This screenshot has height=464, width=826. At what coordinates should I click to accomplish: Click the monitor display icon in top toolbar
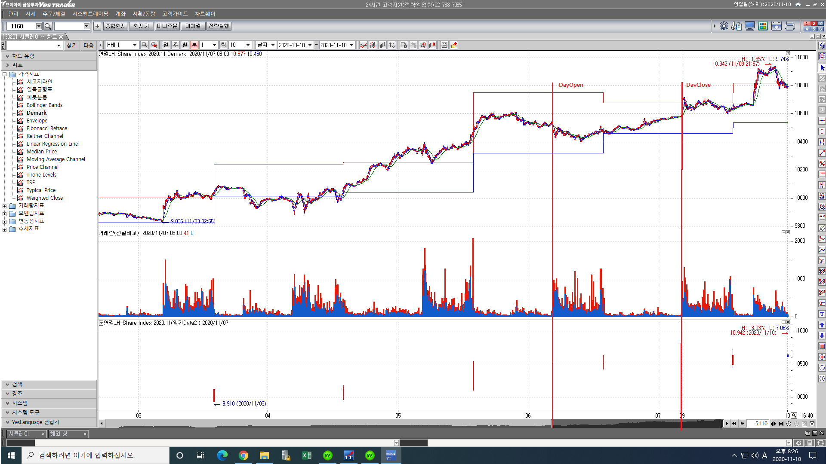coord(749,26)
